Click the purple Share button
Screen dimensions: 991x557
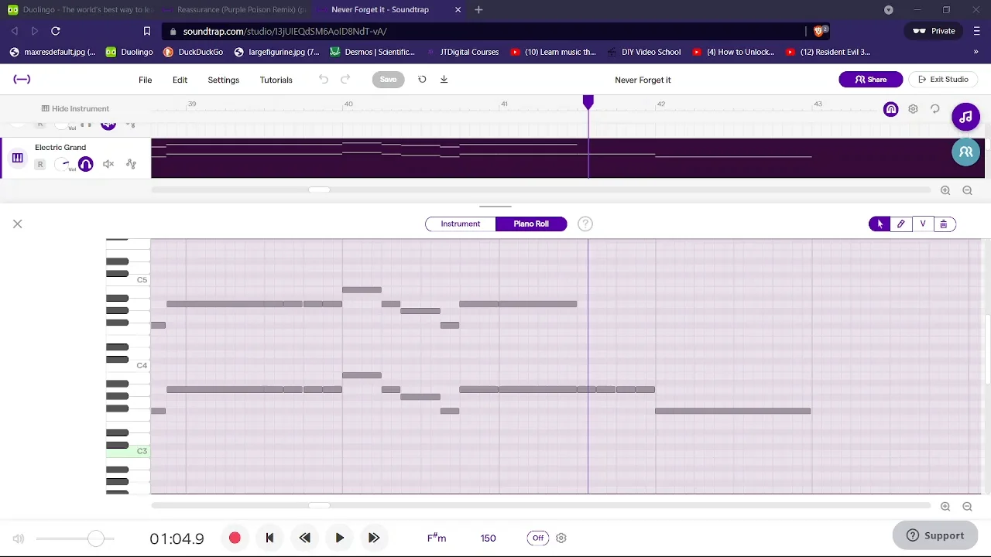[870, 80]
